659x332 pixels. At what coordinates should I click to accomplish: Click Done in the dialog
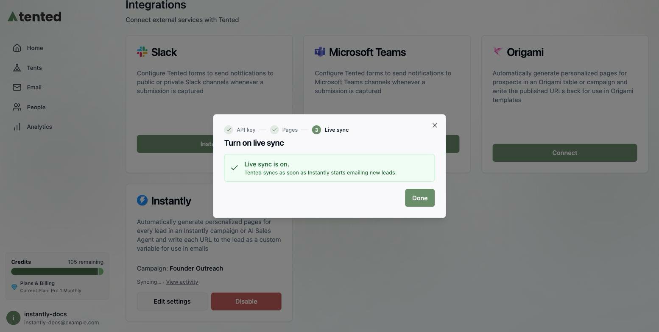click(420, 198)
